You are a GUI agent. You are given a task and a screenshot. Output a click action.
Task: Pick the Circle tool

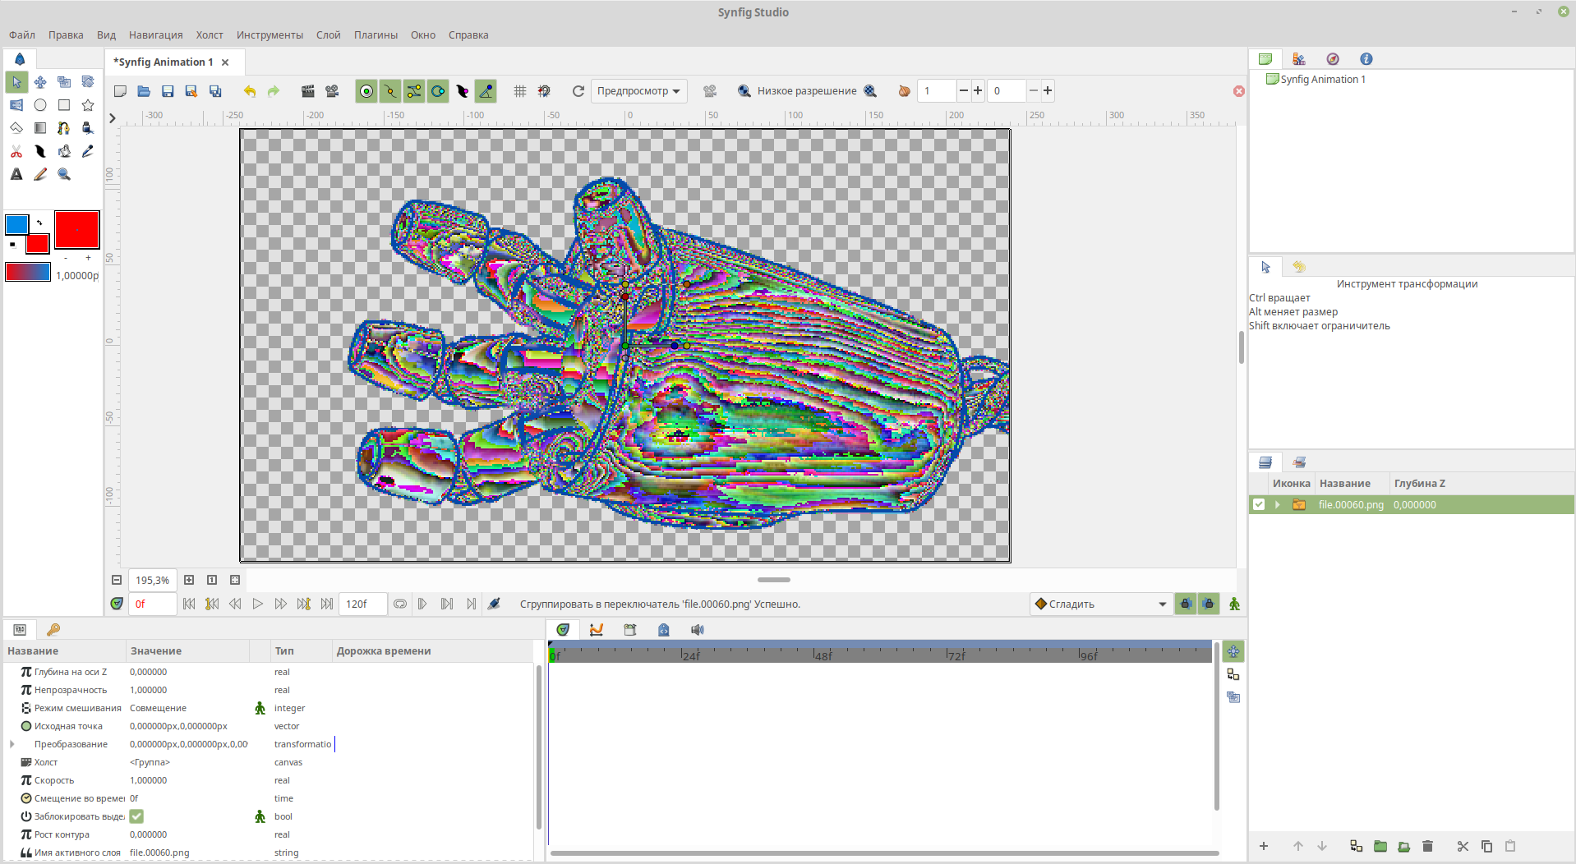pos(39,105)
